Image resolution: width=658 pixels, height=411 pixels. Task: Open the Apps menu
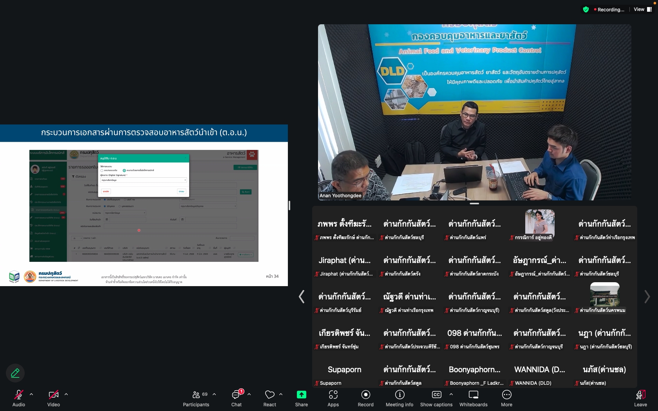click(x=333, y=398)
